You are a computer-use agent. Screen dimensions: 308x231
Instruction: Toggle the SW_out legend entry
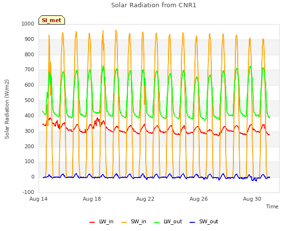204,221
